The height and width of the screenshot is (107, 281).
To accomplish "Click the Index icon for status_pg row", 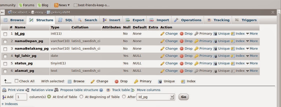I will coord(233,63).
